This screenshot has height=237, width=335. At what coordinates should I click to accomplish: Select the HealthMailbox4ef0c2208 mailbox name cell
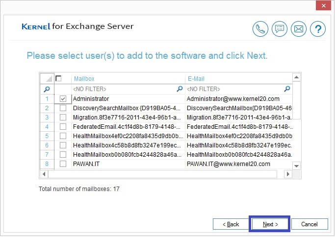tap(128, 136)
